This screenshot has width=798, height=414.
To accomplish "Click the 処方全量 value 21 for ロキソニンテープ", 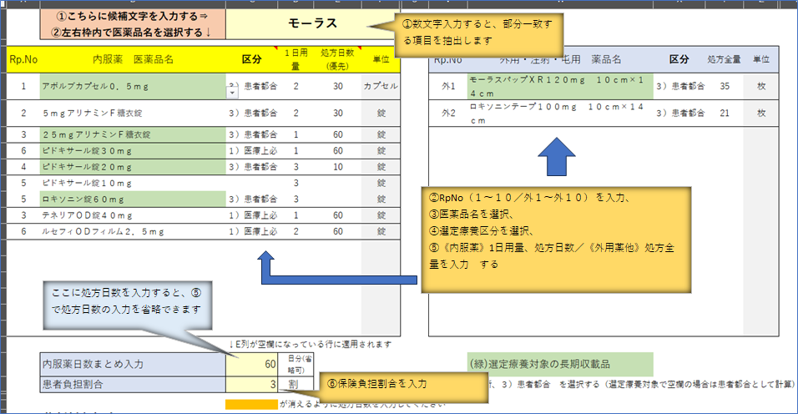I will (x=725, y=113).
